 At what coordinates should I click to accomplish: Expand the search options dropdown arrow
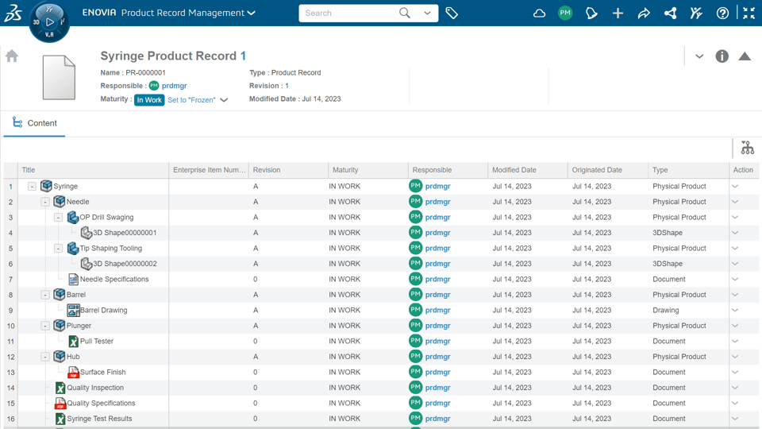(x=427, y=13)
